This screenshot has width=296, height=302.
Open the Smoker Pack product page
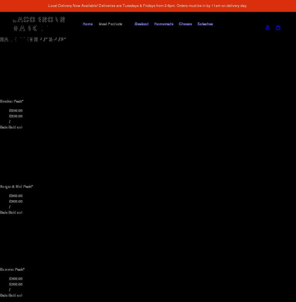coord(12,101)
